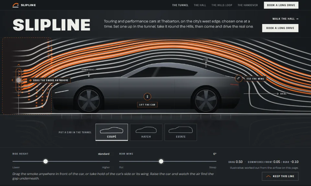Image resolution: width=311 pixels, height=186 pixels.
Task: Click the Slipline logo icon in header
Action: 16,5
